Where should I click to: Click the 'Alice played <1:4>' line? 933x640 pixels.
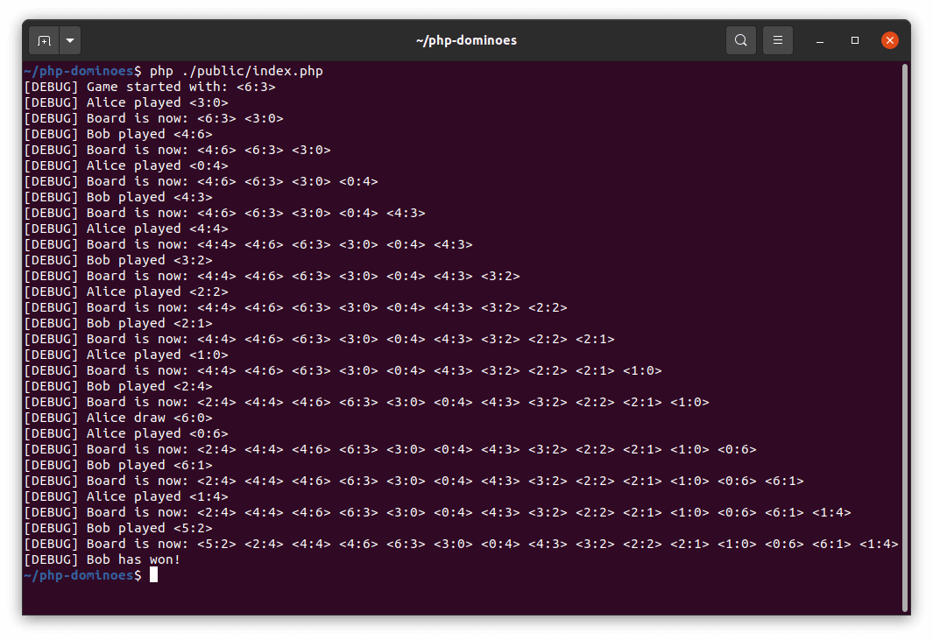[x=126, y=496]
